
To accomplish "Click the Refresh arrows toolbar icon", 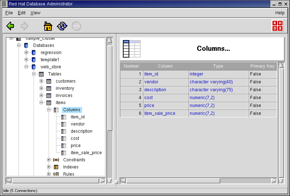I will [x=62, y=26].
